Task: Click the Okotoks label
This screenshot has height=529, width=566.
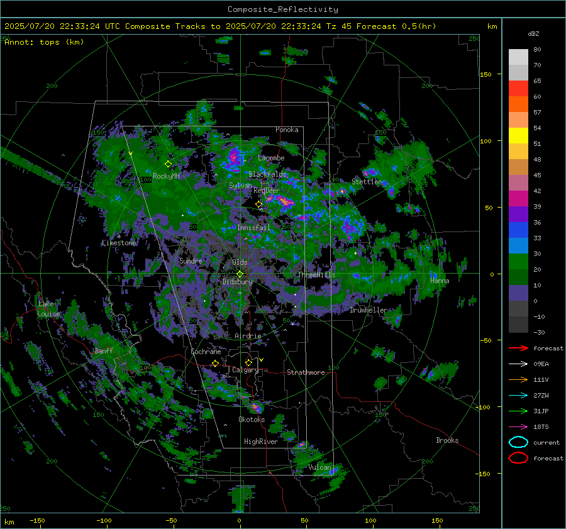Action: point(252,420)
